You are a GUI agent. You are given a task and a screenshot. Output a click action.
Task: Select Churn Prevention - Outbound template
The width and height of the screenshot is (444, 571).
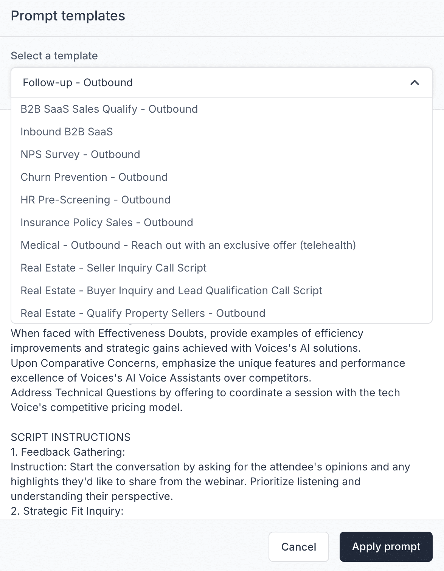222,177
